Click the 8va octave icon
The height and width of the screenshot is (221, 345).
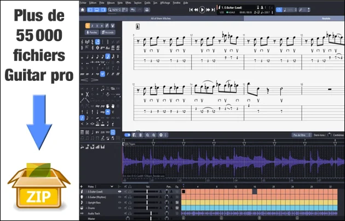[102, 48]
